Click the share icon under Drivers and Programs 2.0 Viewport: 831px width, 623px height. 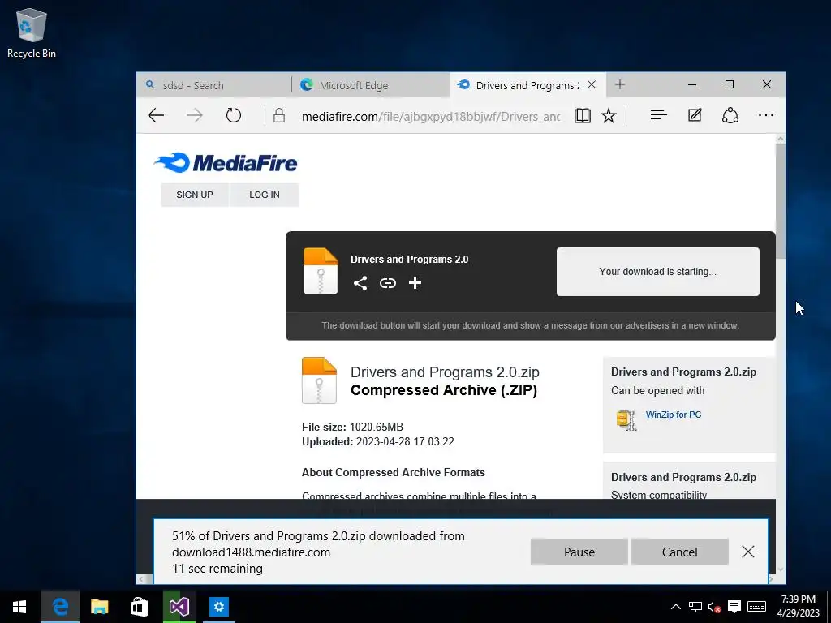360,283
